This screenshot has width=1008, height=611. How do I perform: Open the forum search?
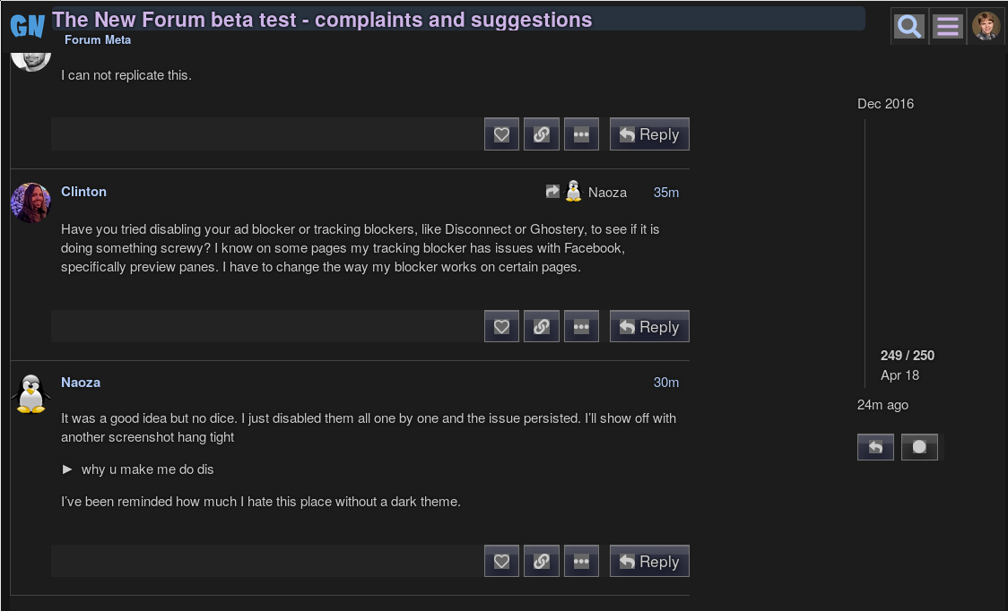coord(908,27)
